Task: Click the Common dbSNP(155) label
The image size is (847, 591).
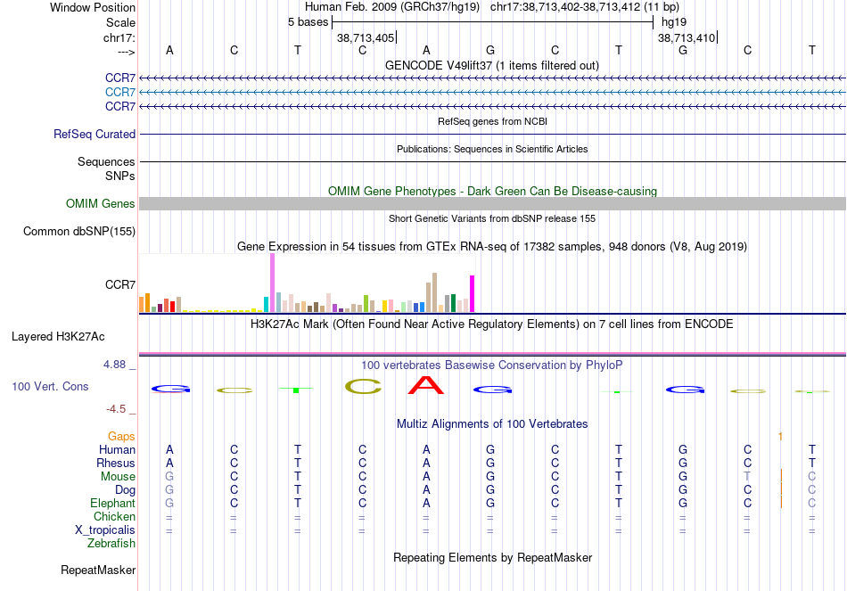Action: click(78, 231)
